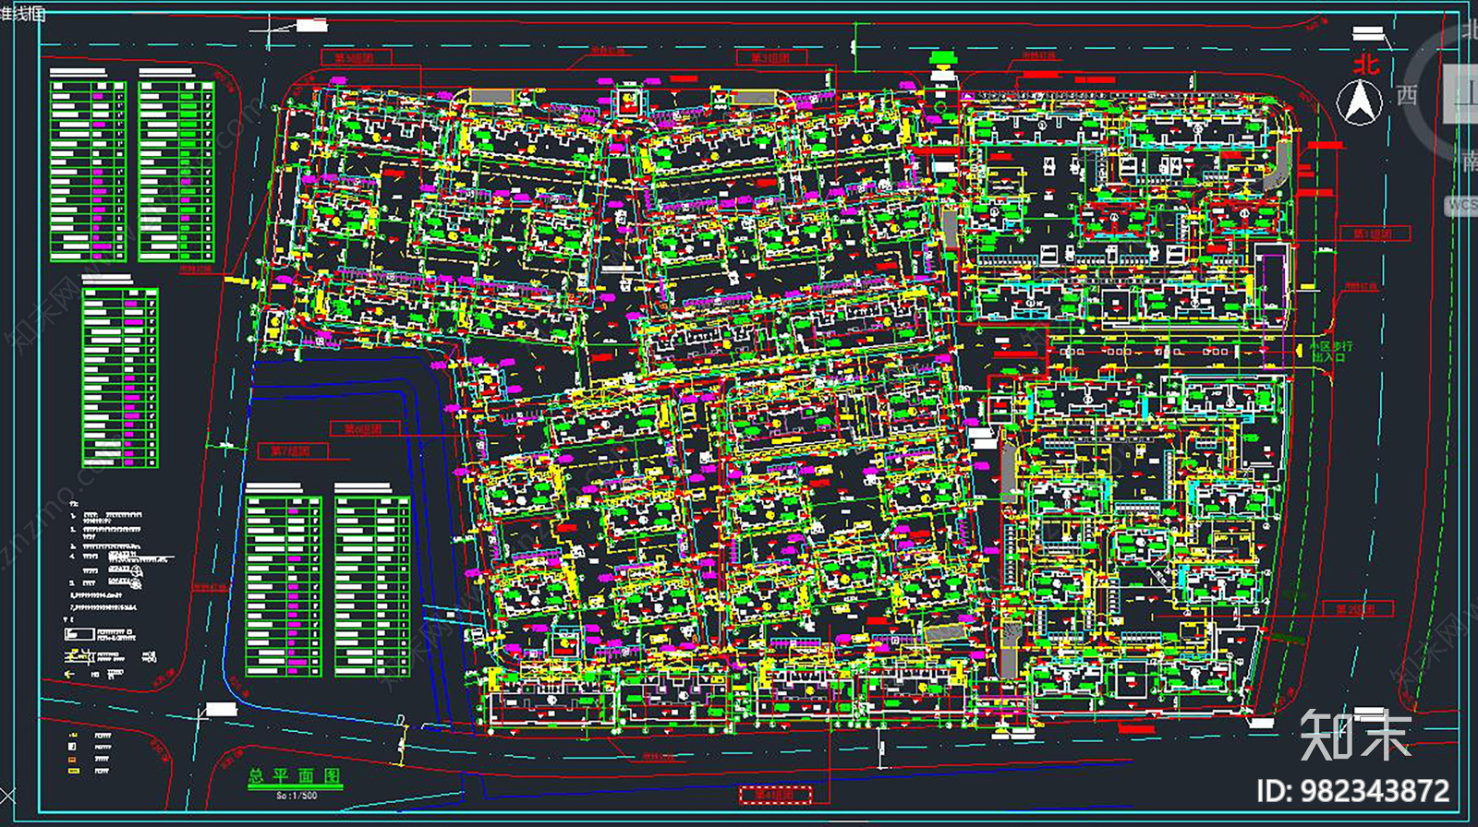Viewport: 1478px width, 827px height.
Task: Select the red 北 text above the compass
Action: [1366, 65]
